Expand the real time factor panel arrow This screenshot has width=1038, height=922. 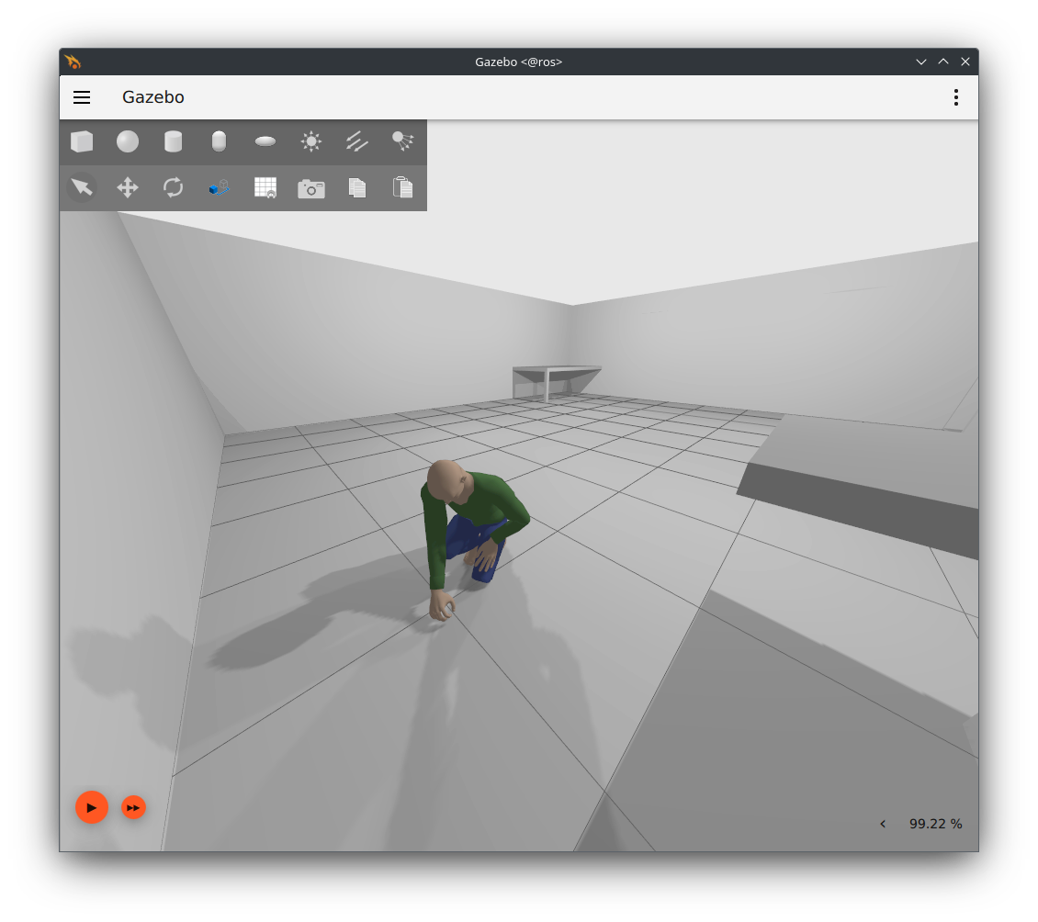tap(883, 824)
